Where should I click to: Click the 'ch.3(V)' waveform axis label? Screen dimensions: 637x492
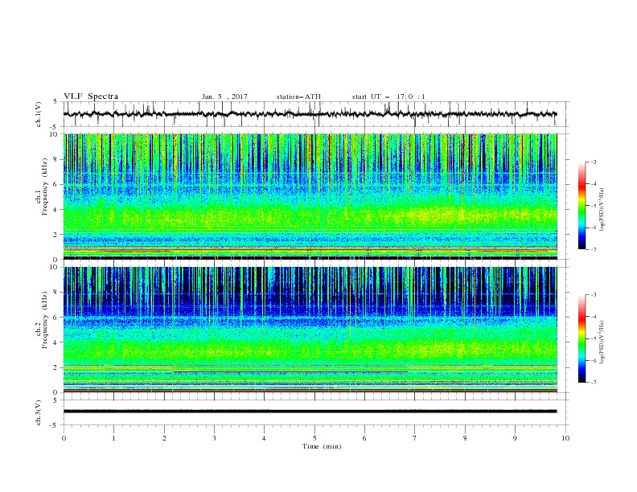pos(39,412)
